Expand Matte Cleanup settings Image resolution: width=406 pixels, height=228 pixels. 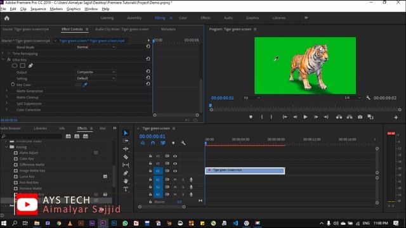(x=7, y=97)
